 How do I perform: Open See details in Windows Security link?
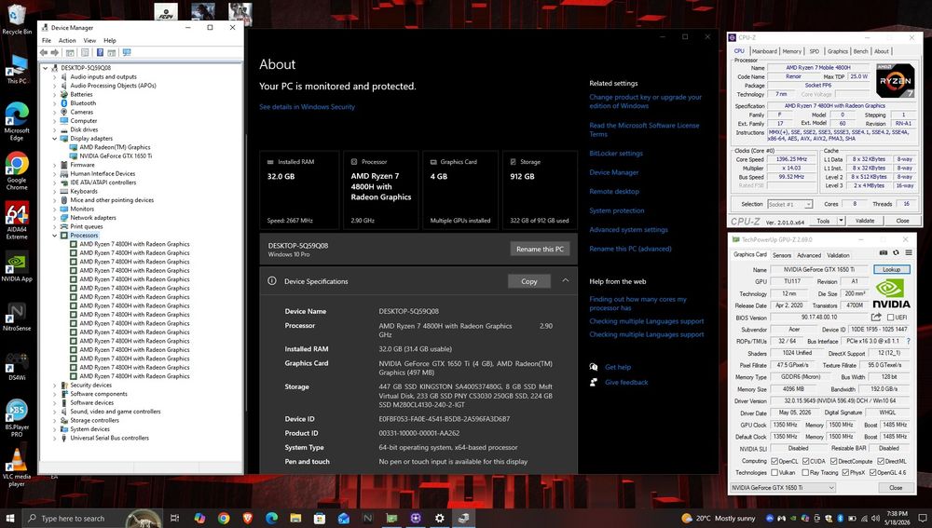pos(307,107)
